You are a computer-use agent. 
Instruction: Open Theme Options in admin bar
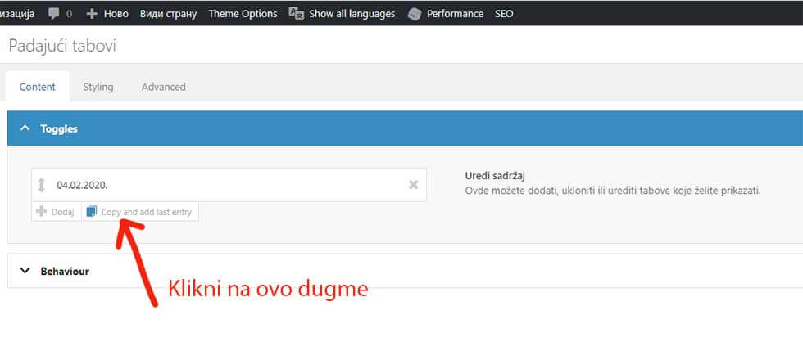pos(243,14)
